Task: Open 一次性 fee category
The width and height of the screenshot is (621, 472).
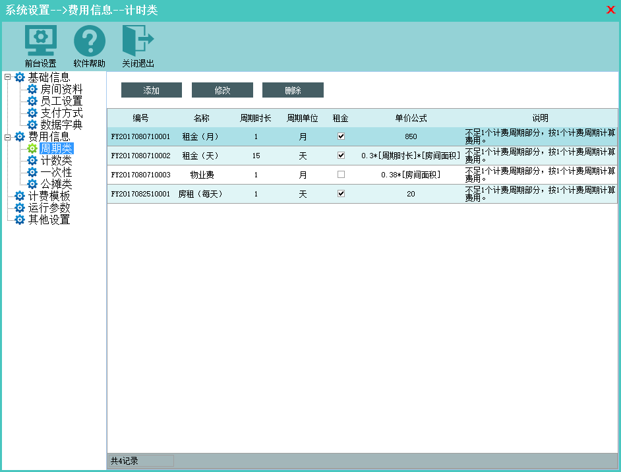Action: tap(56, 172)
